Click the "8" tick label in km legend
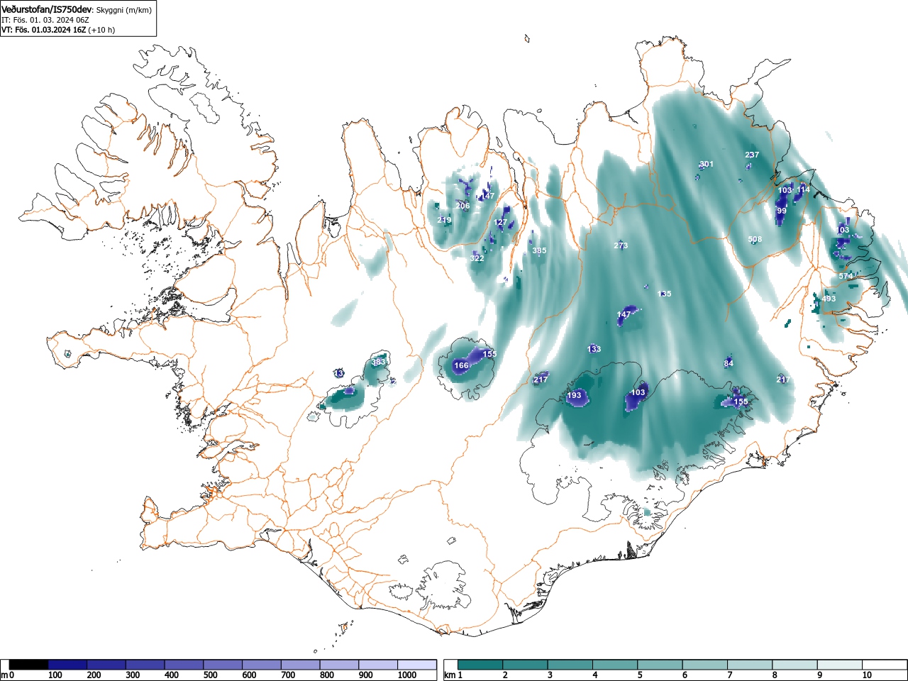The height and width of the screenshot is (681, 908). pyautogui.click(x=775, y=675)
